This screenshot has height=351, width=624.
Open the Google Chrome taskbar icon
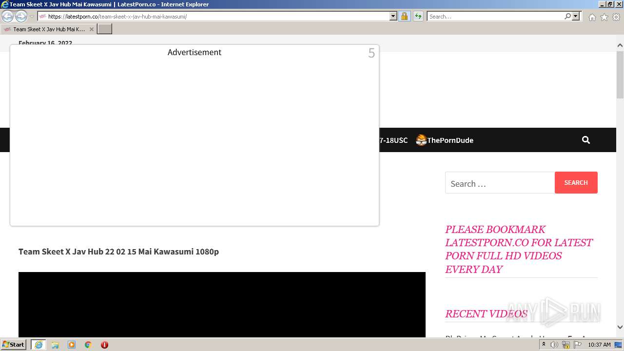88,345
